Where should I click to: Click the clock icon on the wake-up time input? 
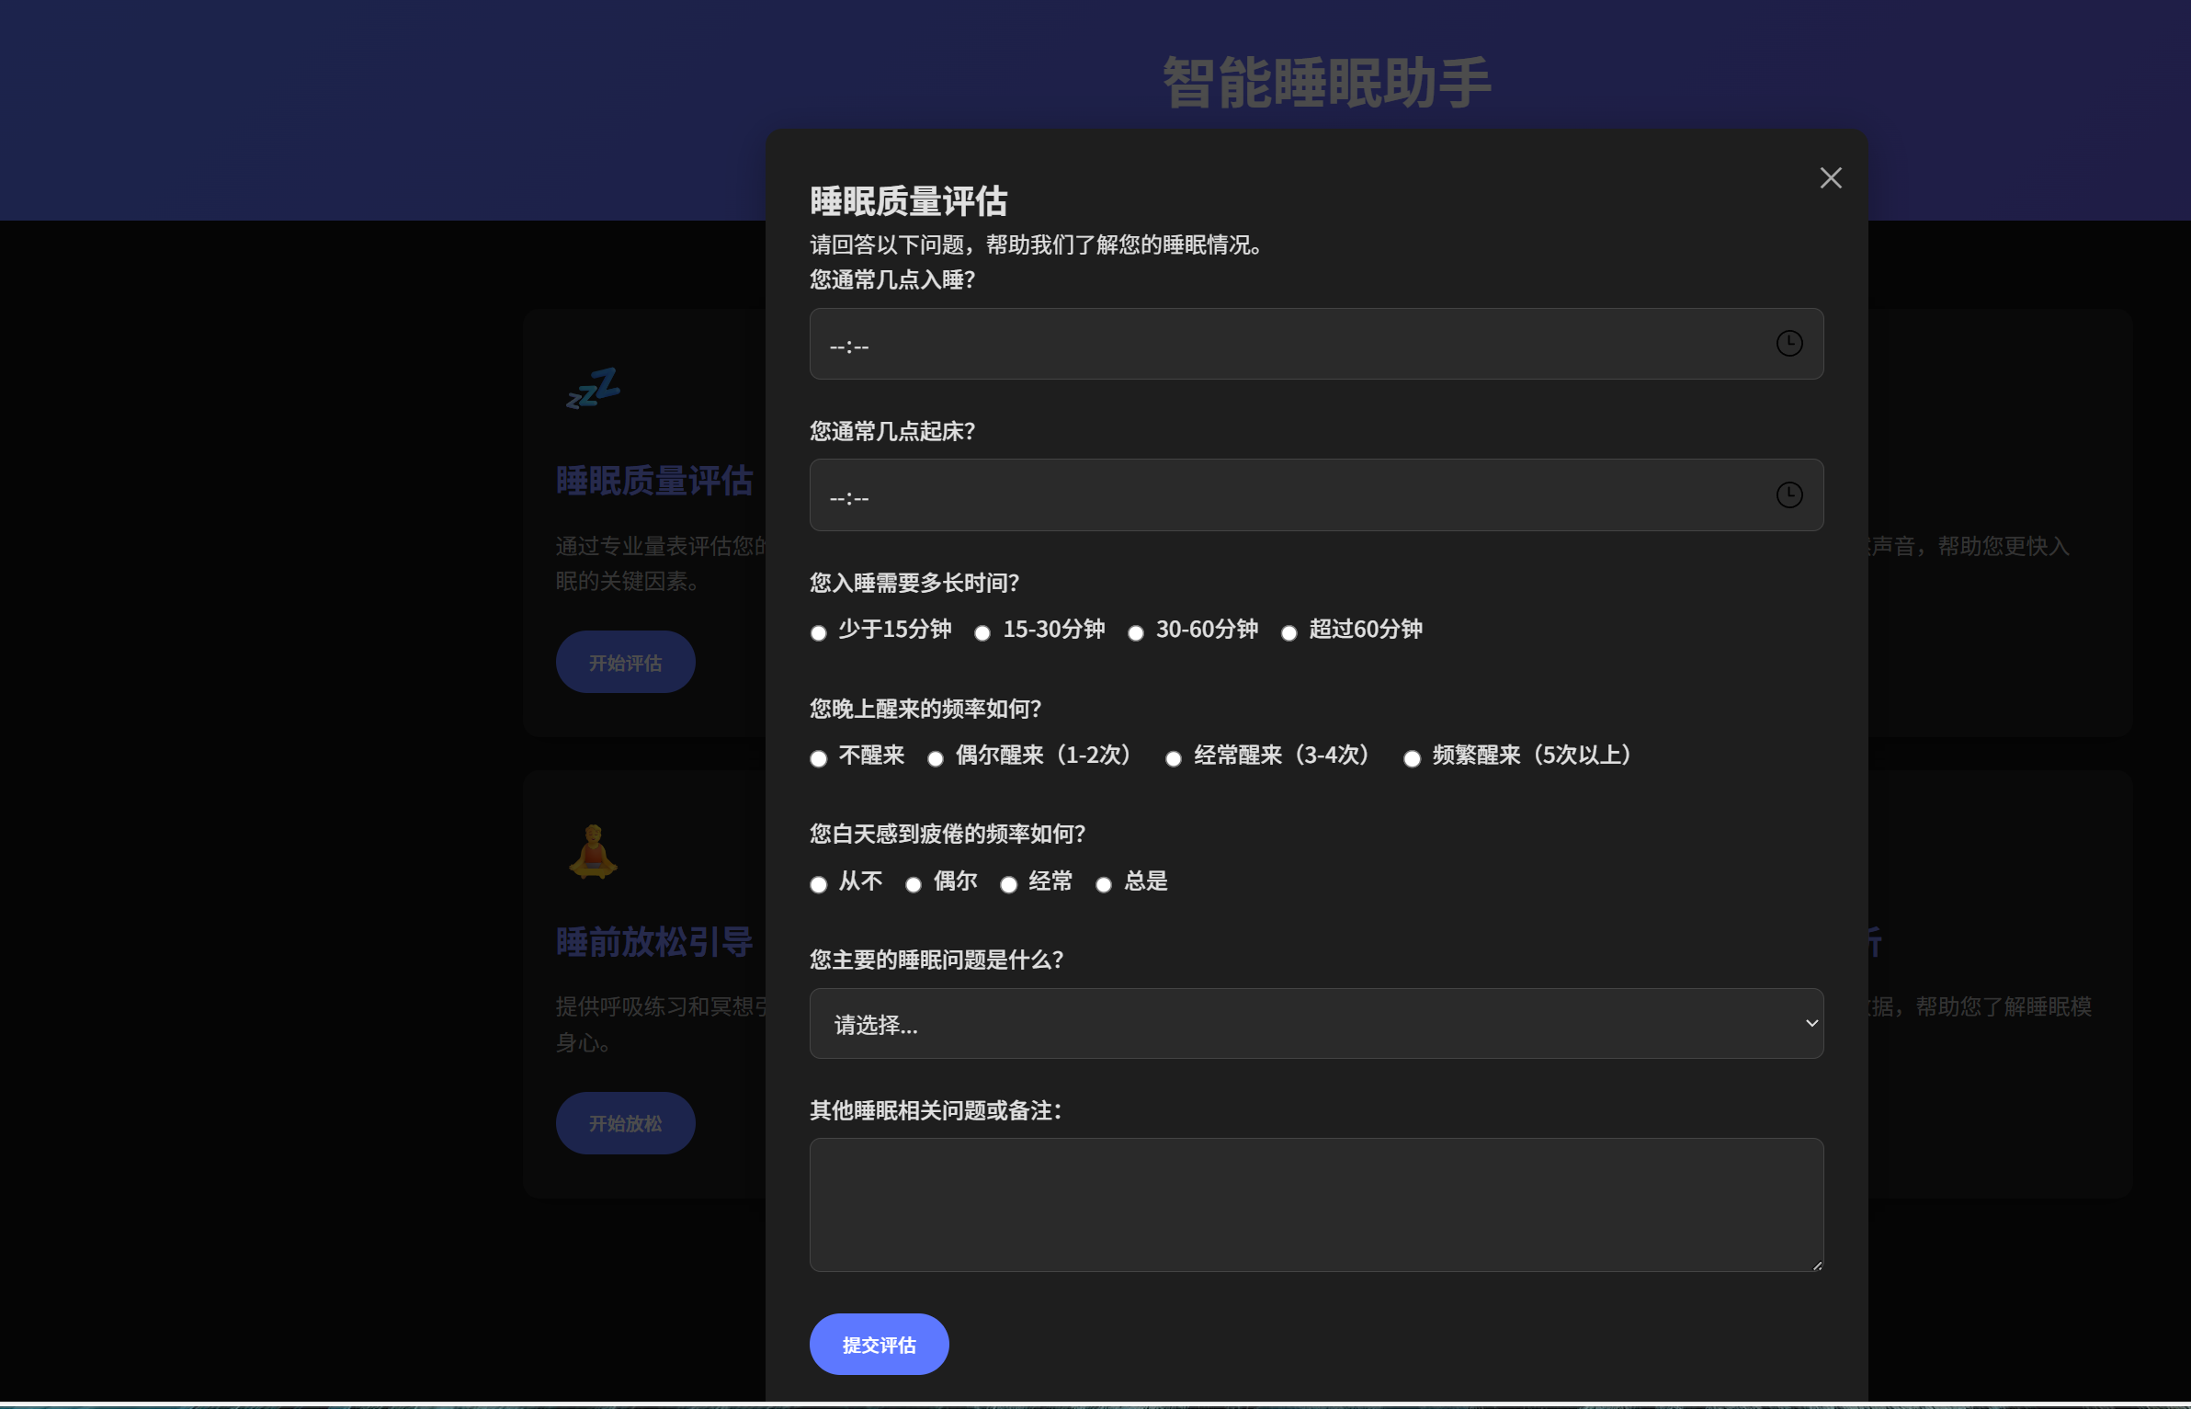(x=1790, y=495)
